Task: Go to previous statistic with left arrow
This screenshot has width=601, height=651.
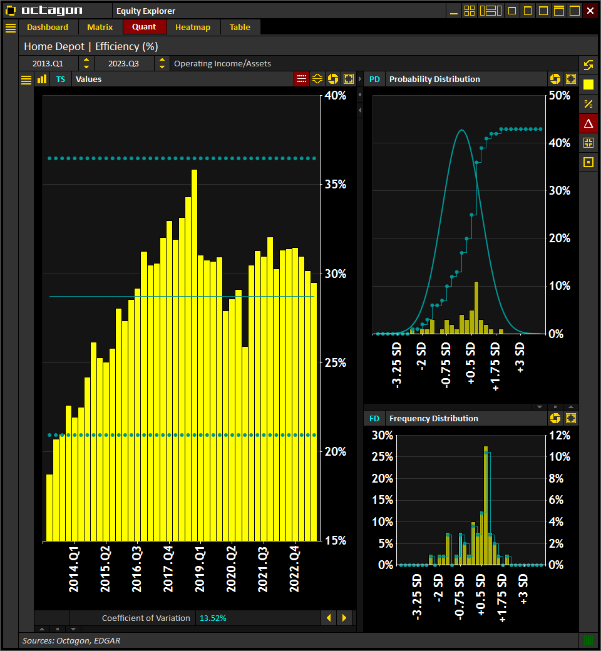Action: click(329, 618)
